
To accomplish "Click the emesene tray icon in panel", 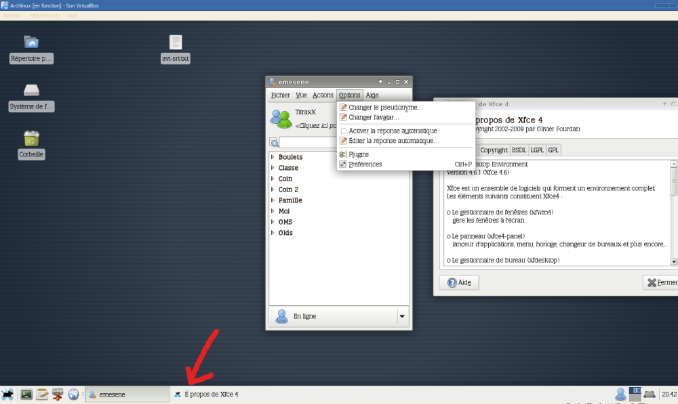I will click(x=620, y=394).
